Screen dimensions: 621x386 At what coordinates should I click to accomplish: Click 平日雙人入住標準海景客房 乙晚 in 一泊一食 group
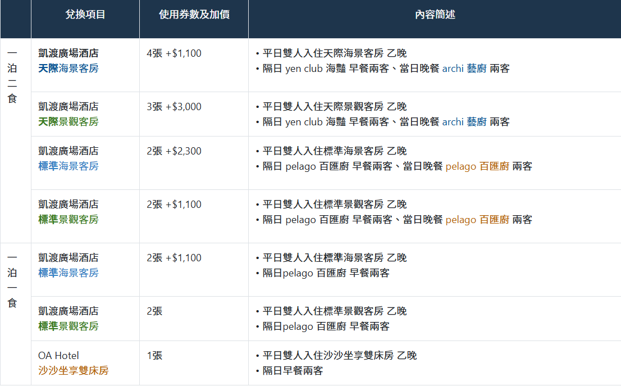click(334, 258)
